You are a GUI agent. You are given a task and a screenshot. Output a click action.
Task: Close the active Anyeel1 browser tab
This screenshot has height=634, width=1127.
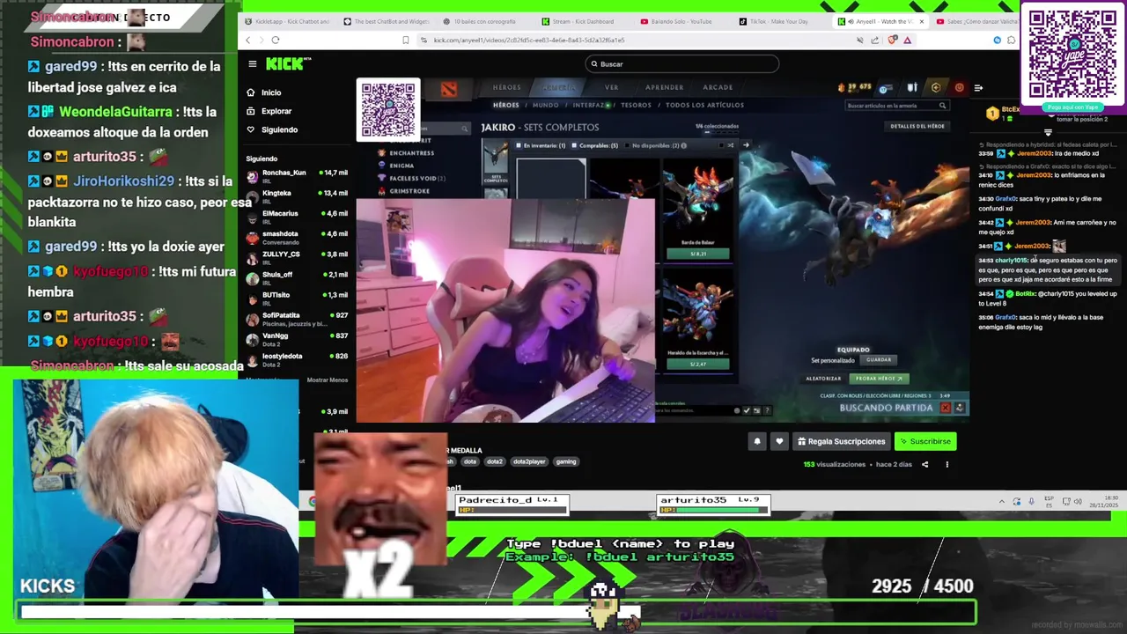(x=922, y=21)
